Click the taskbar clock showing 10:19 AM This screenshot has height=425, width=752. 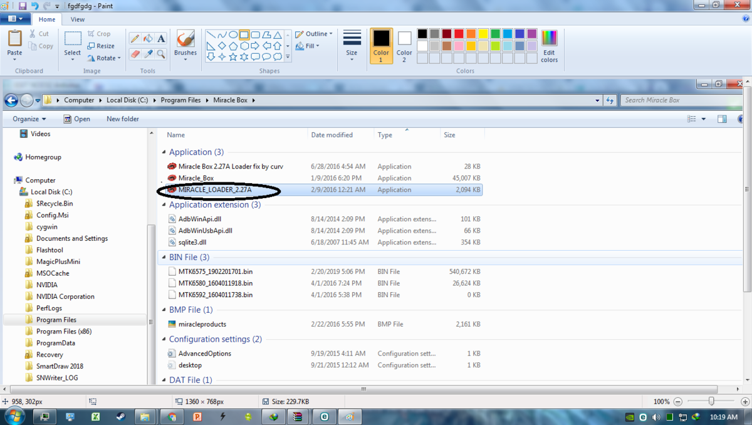724,417
